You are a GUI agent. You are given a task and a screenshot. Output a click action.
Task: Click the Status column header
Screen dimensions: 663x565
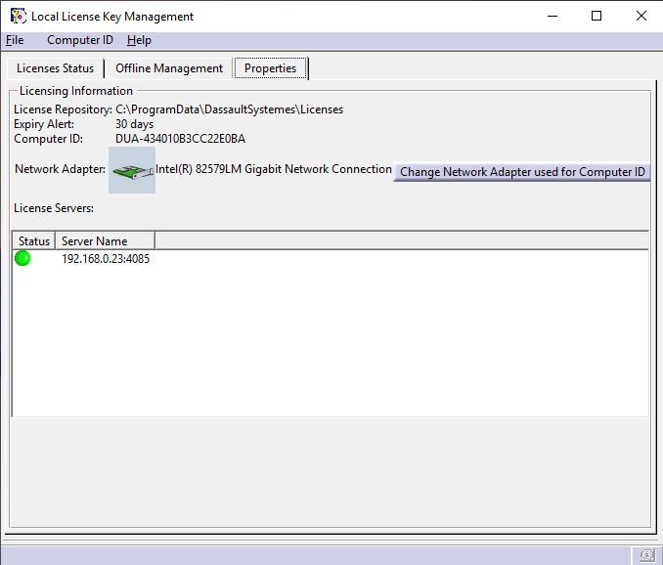(34, 240)
